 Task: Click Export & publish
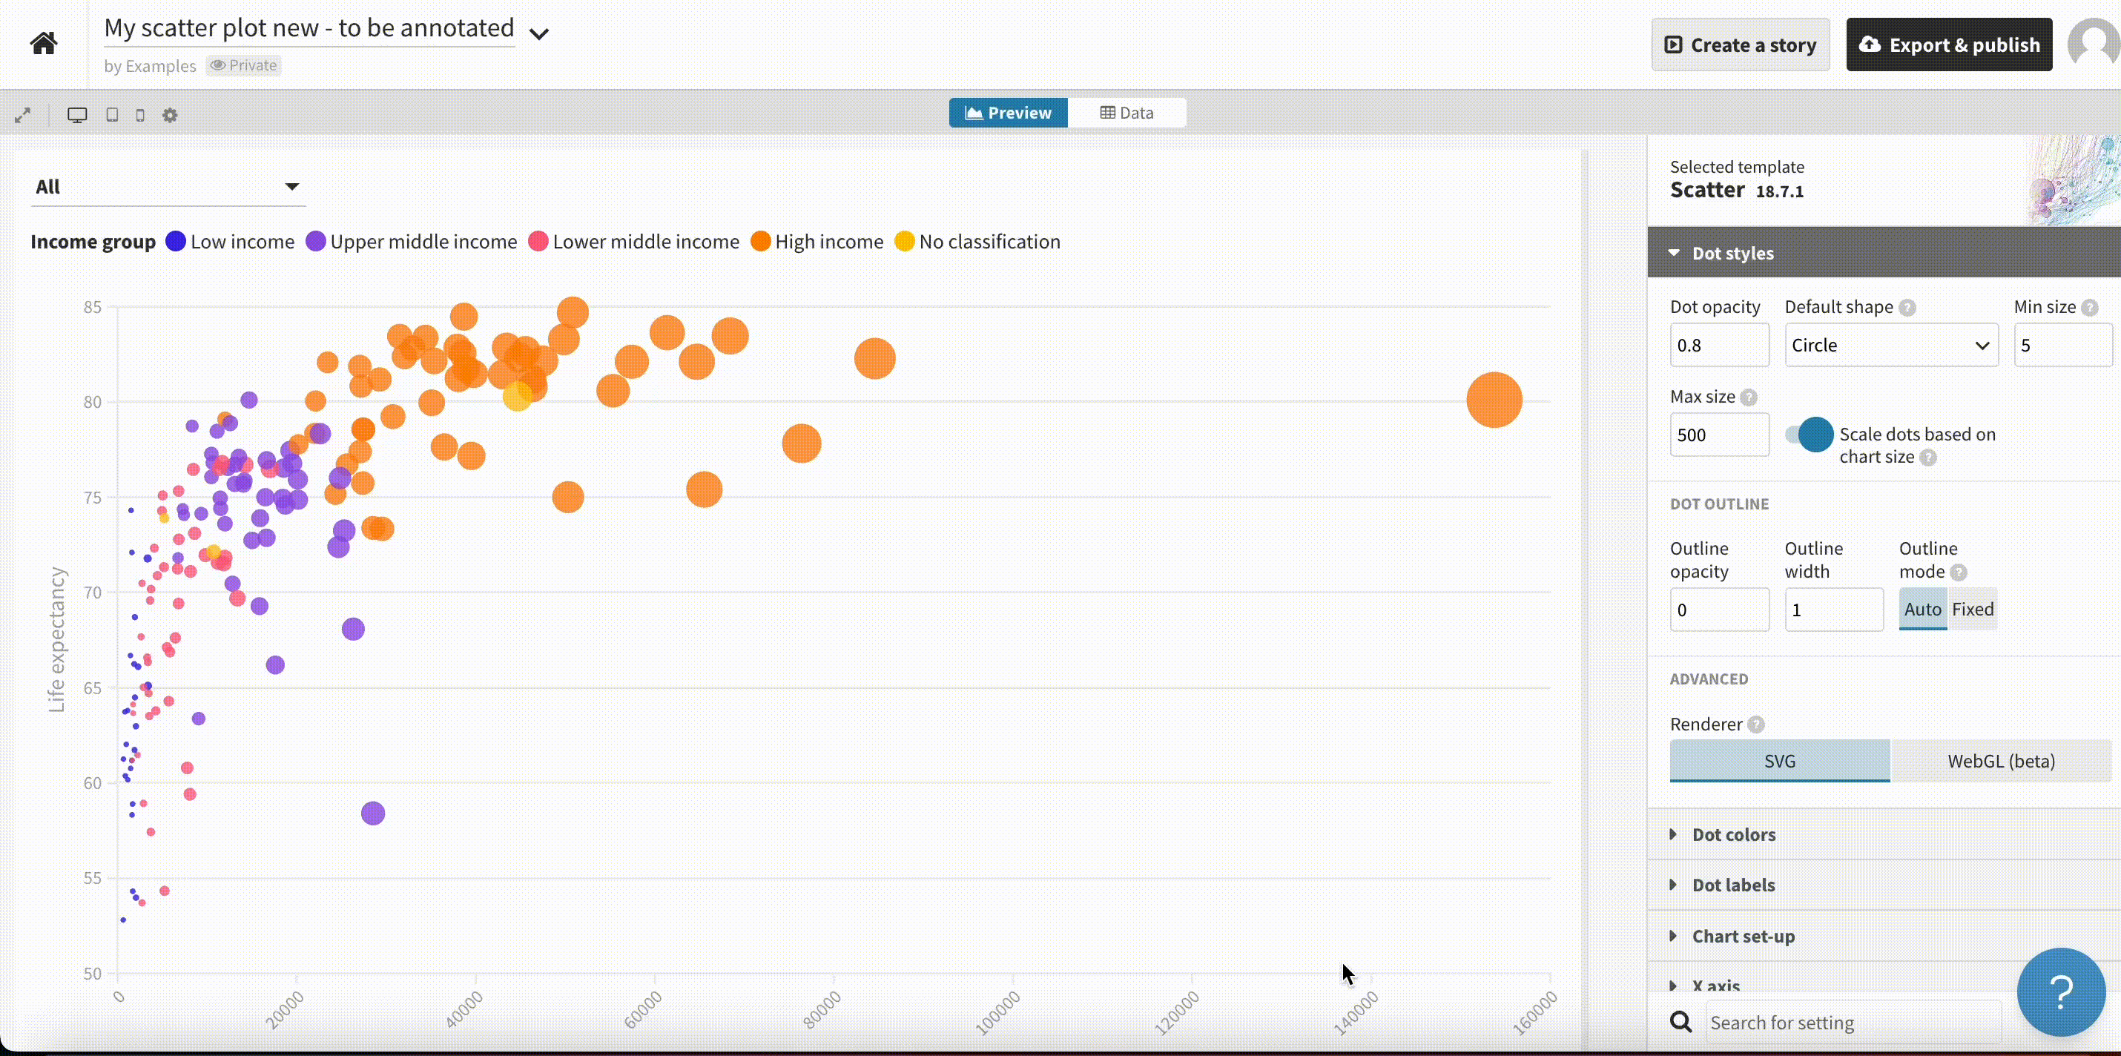tap(1950, 44)
